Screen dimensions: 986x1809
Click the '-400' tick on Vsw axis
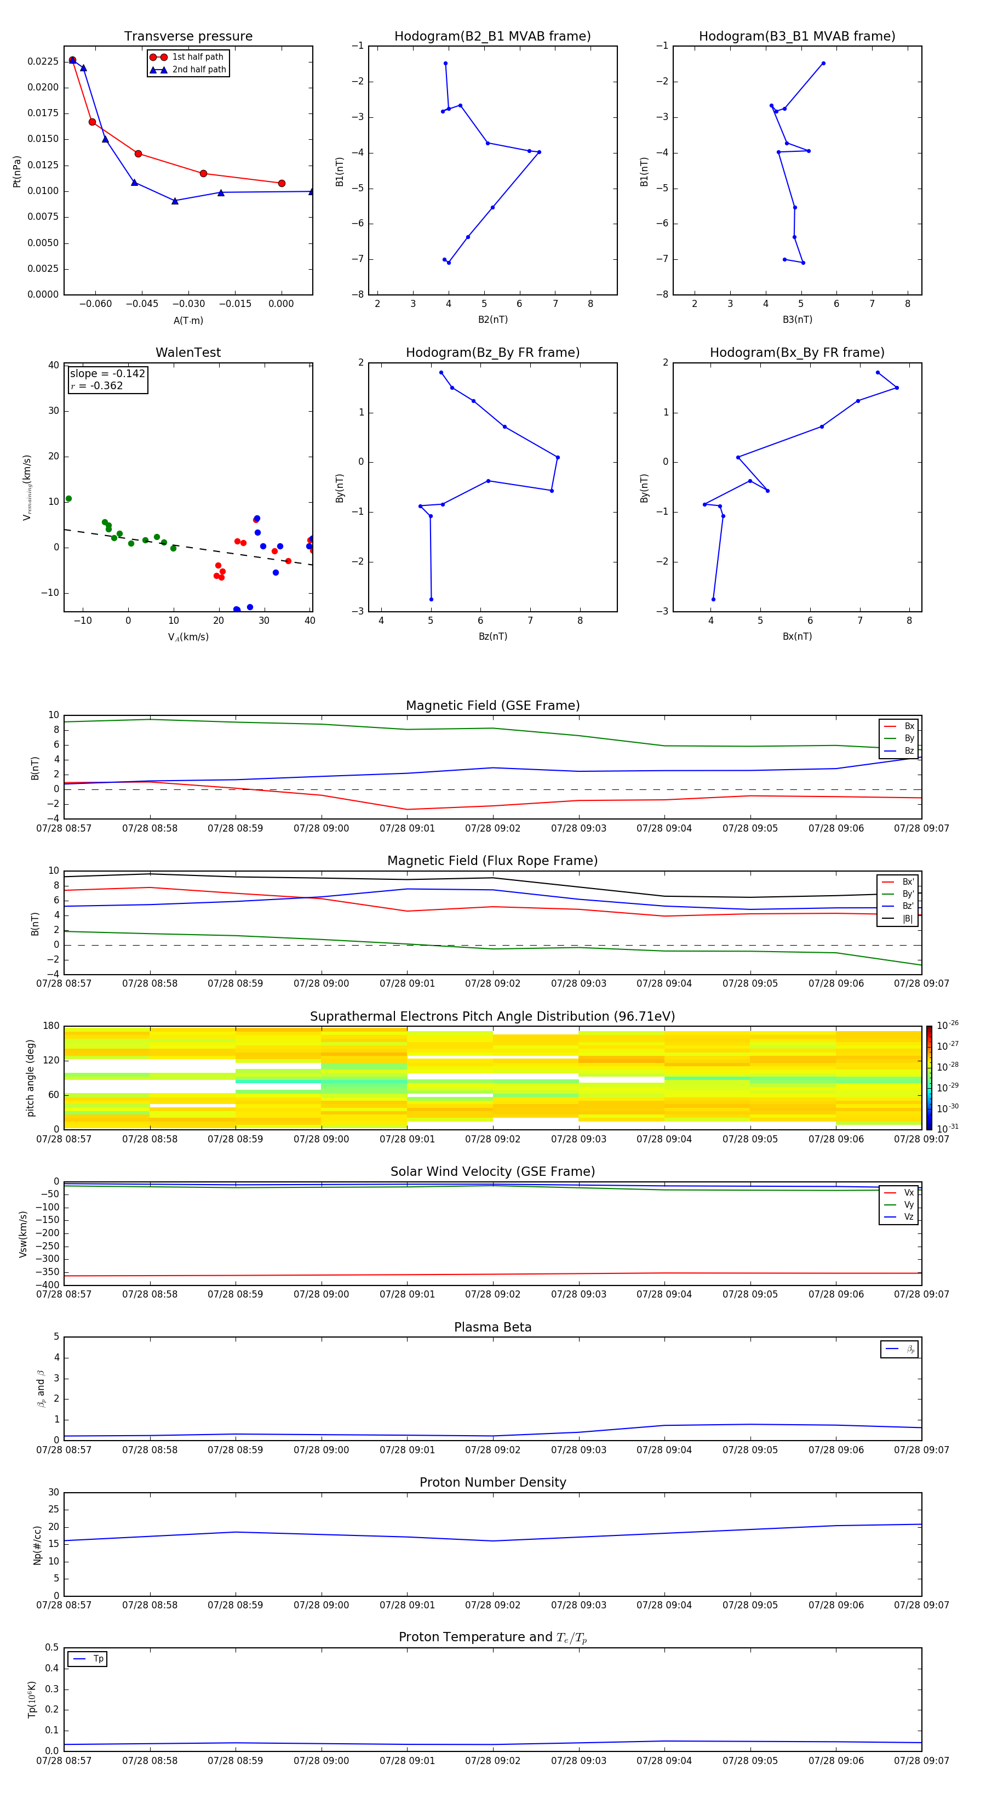tap(48, 1285)
